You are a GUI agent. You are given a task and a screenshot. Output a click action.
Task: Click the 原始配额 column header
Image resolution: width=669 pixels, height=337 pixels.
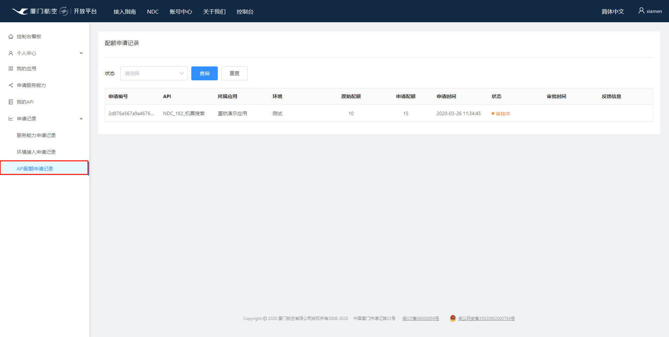pos(351,96)
